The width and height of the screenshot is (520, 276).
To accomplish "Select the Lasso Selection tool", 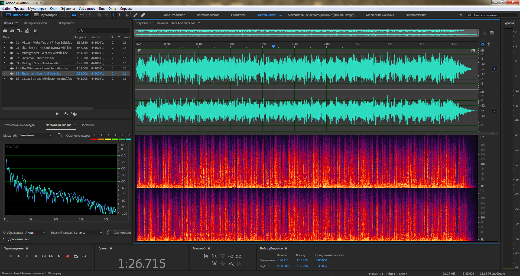I will click(x=128, y=15).
